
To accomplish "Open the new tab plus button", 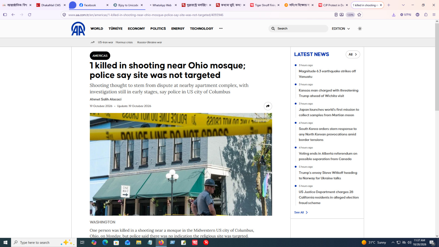I will click(389, 5).
